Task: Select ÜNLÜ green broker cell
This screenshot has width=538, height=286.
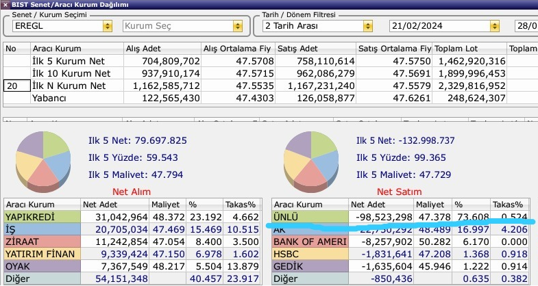Action: [310, 217]
